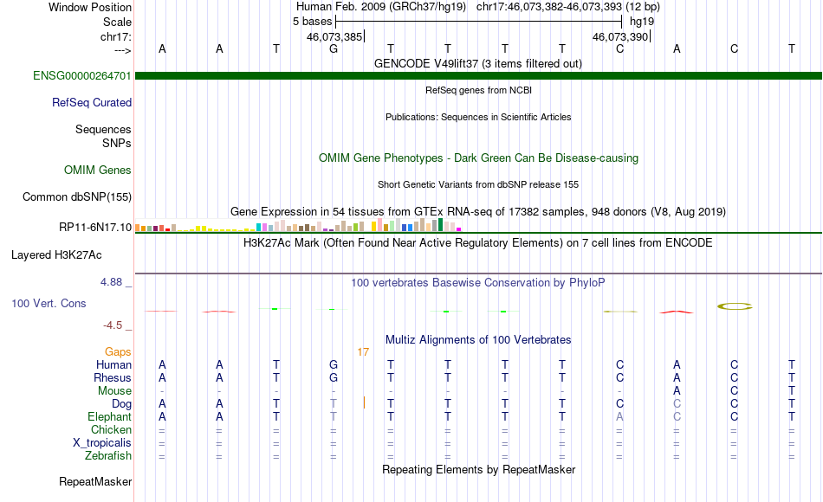
Task: Click the ENSG00000264701 gene label
Action: click(x=82, y=76)
